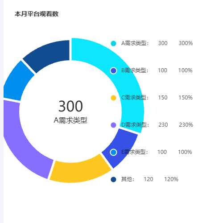The height and width of the screenshot is (223, 223).
Task: Click the purple D需求类型 legend dot
Action: pyautogui.click(x=113, y=125)
